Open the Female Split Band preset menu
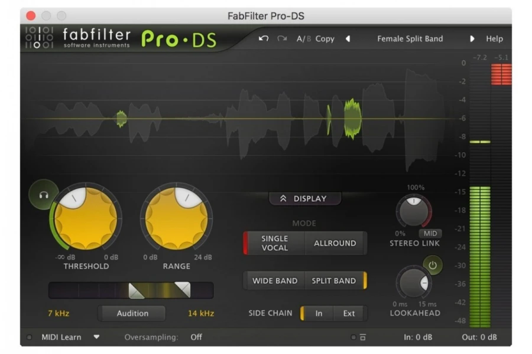 (410, 38)
